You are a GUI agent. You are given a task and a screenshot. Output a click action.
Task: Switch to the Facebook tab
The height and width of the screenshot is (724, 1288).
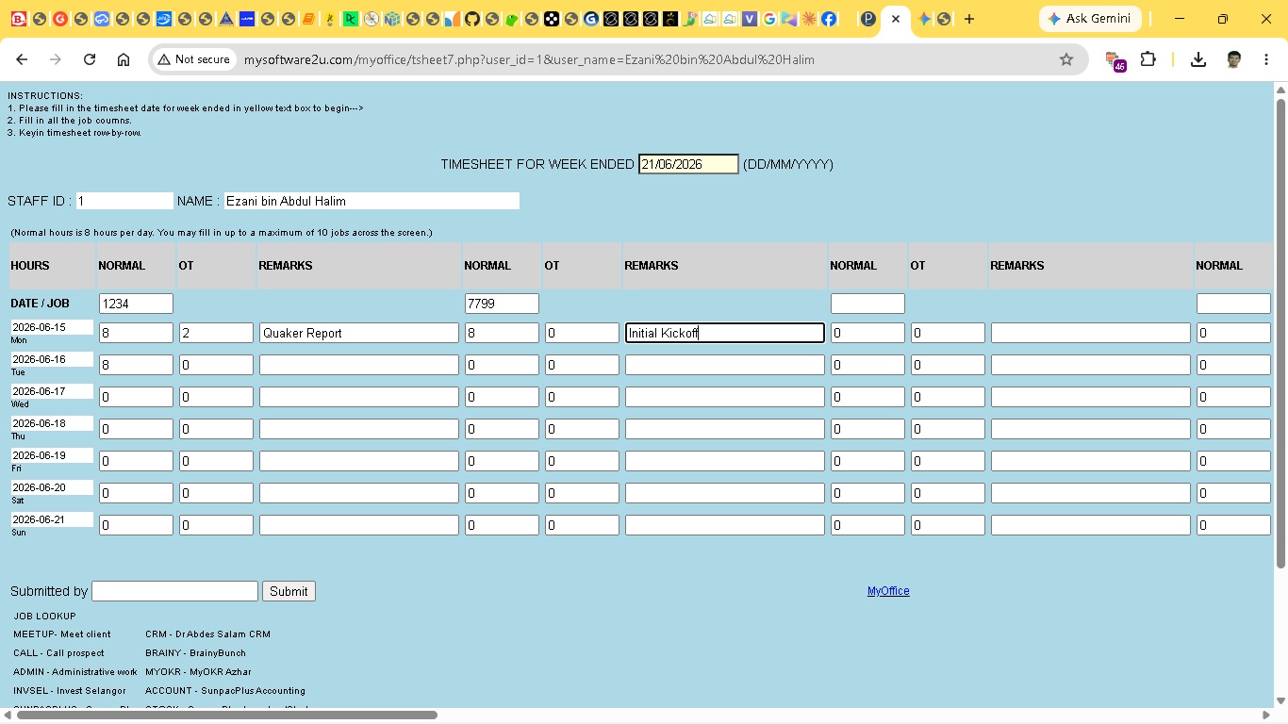tap(829, 19)
